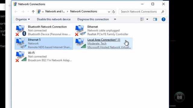This screenshot has height=108, width=193.
Task: Select the Bluetooth Network Connection label
Action: click(x=47, y=27)
